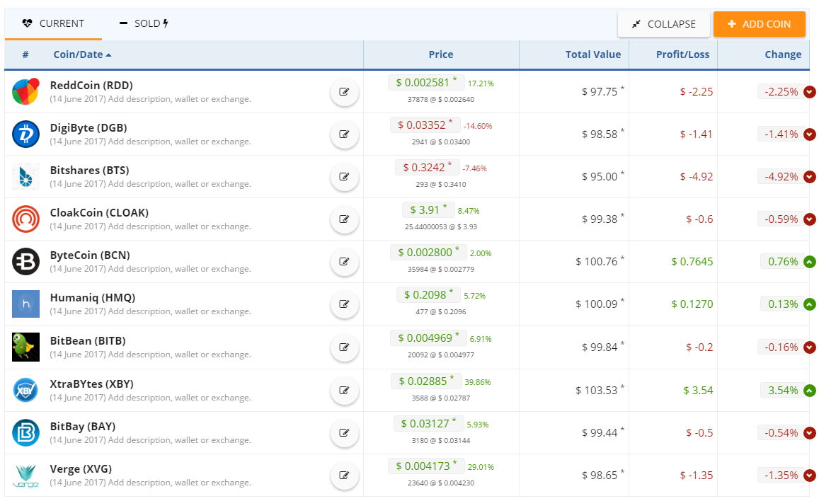819x501 pixels.
Task: Click the ReddCoin logo icon
Action: 25,91
